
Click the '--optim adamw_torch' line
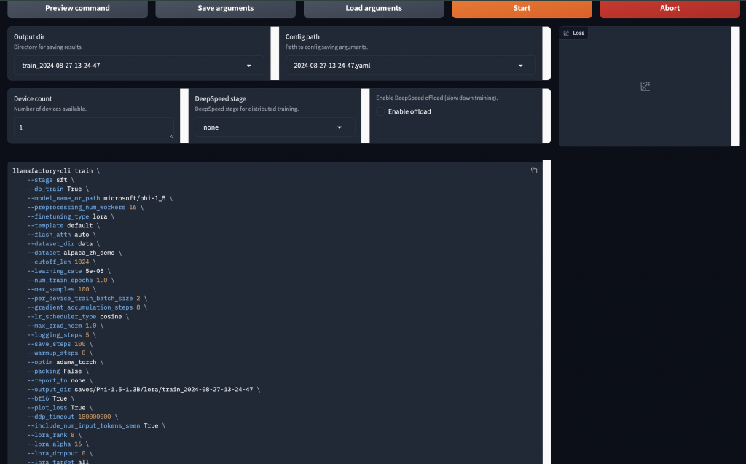point(65,362)
